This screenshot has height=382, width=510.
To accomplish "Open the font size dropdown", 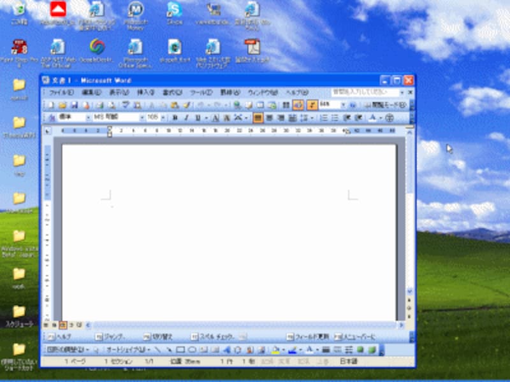I will (x=164, y=118).
